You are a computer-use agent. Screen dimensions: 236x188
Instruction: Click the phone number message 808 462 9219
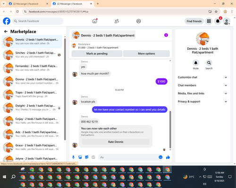click(x=89, y=122)
